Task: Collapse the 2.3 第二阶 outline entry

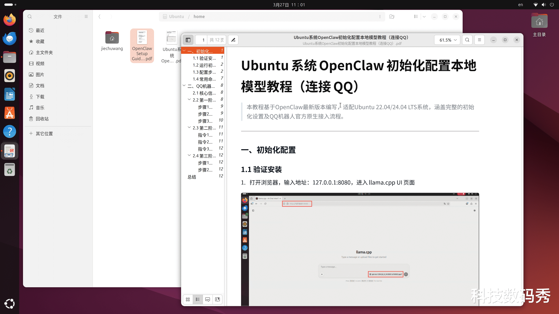Action: click(189, 127)
